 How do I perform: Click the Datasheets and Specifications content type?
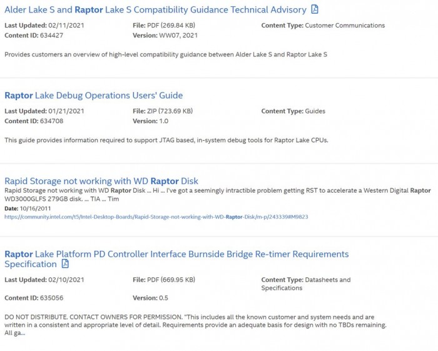coord(306,284)
